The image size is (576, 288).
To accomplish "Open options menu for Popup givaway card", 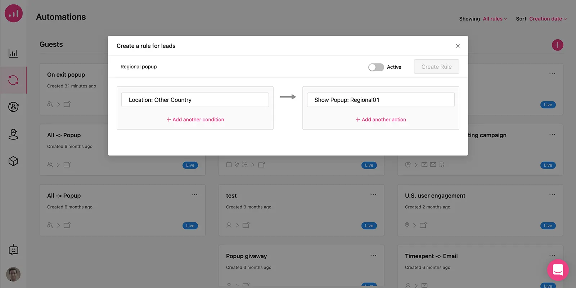I will [x=373, y=255].
